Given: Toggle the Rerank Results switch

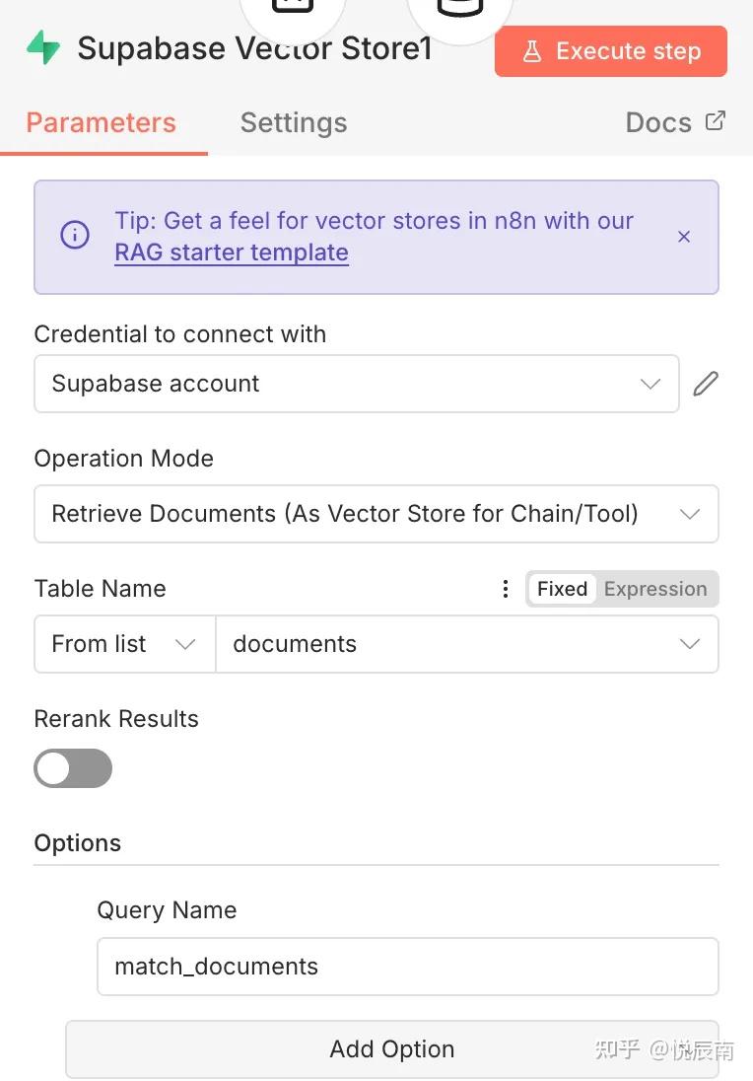Looking at the screenshot, I should 73,768.
